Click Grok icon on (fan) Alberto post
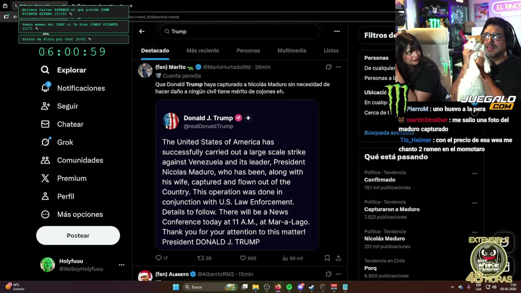This screenshot has width=521, height=293. (328, 274)
